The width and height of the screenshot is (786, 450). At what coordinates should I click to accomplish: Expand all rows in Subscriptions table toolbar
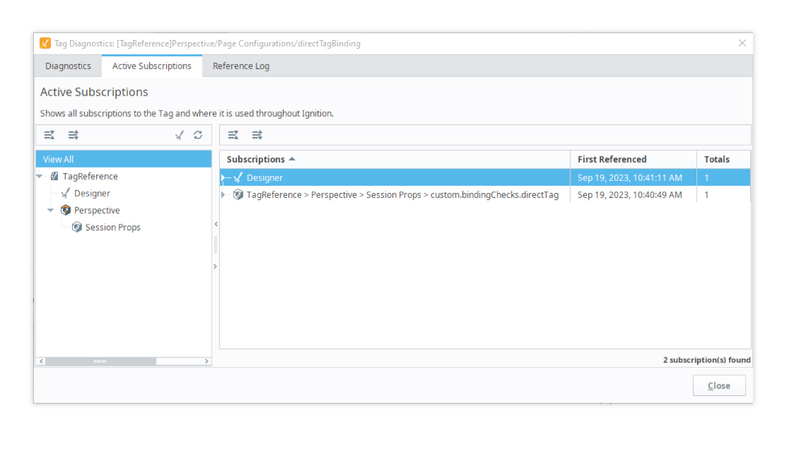click(257, 135)
